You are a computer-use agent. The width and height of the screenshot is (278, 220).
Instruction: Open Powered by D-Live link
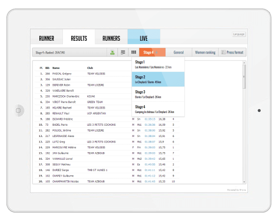[236, 190]
